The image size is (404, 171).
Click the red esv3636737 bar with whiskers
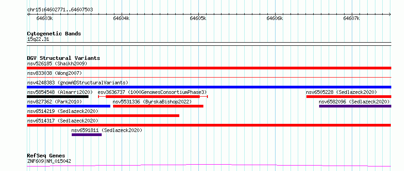pos(153,97)
